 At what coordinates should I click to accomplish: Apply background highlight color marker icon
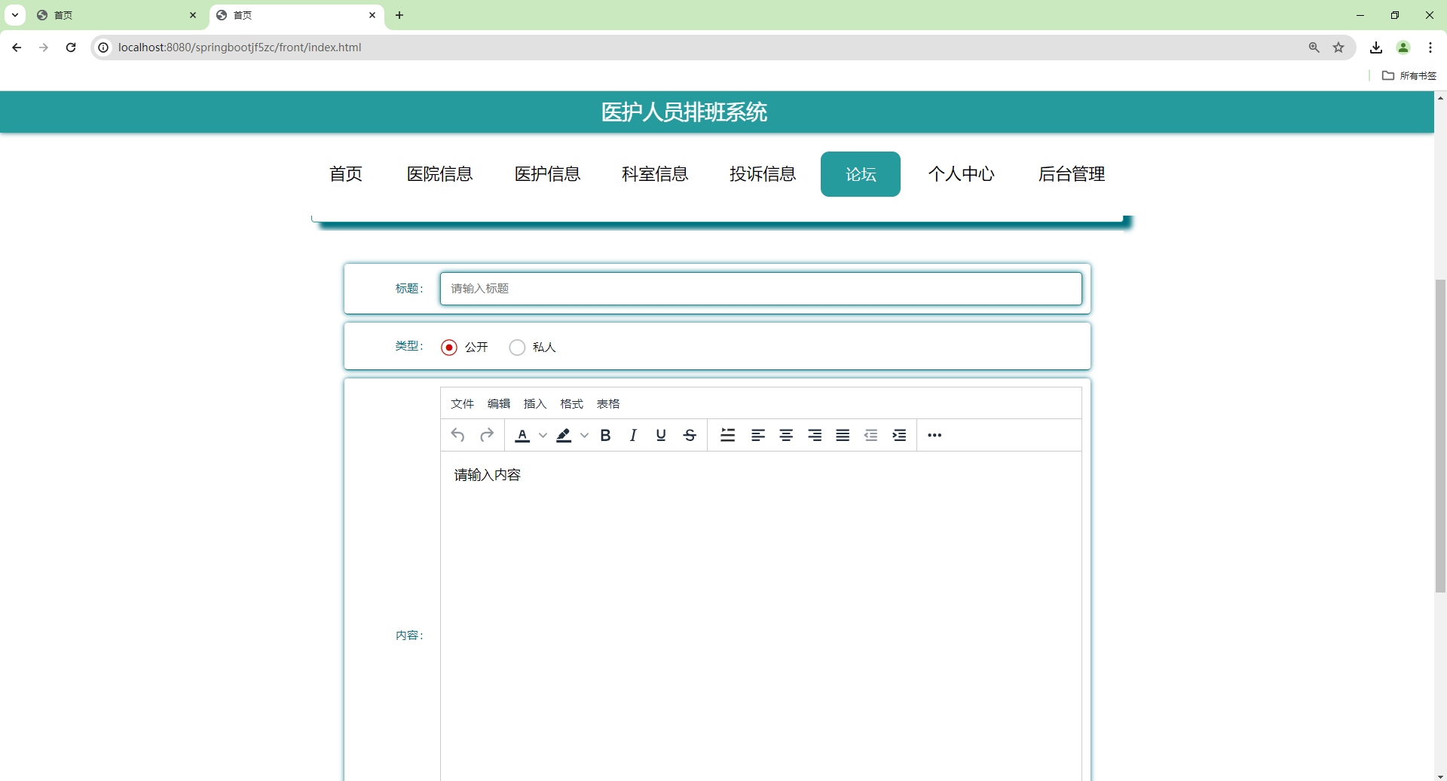pyautogui.click(x=564, y=435)
